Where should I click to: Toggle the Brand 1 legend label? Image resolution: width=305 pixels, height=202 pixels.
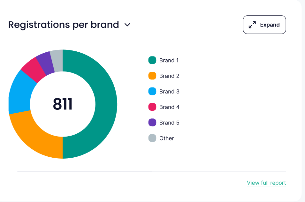click(x=169, y=60)
